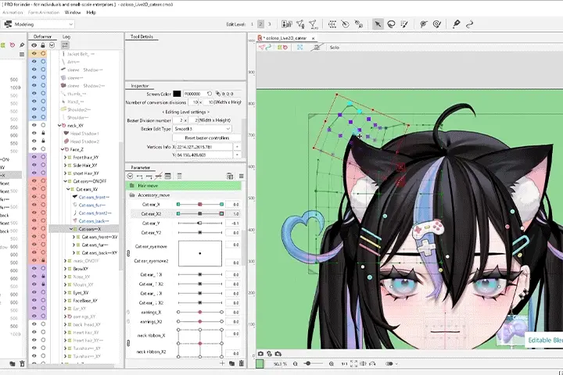Open the Glue tool in toolbar
Viewport: 563px width, 375px height.
(x=457, y=24)
